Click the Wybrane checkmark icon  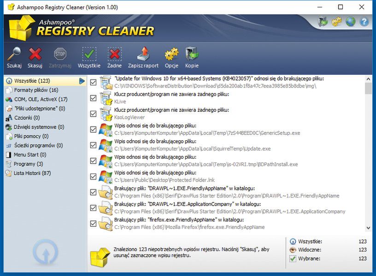293,259
